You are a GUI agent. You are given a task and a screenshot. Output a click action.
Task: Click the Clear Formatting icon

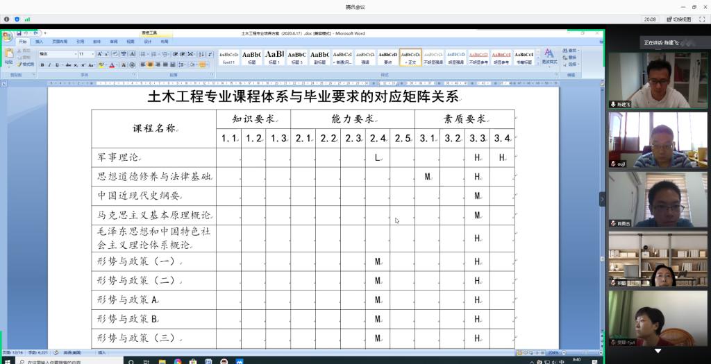[115, 53]
